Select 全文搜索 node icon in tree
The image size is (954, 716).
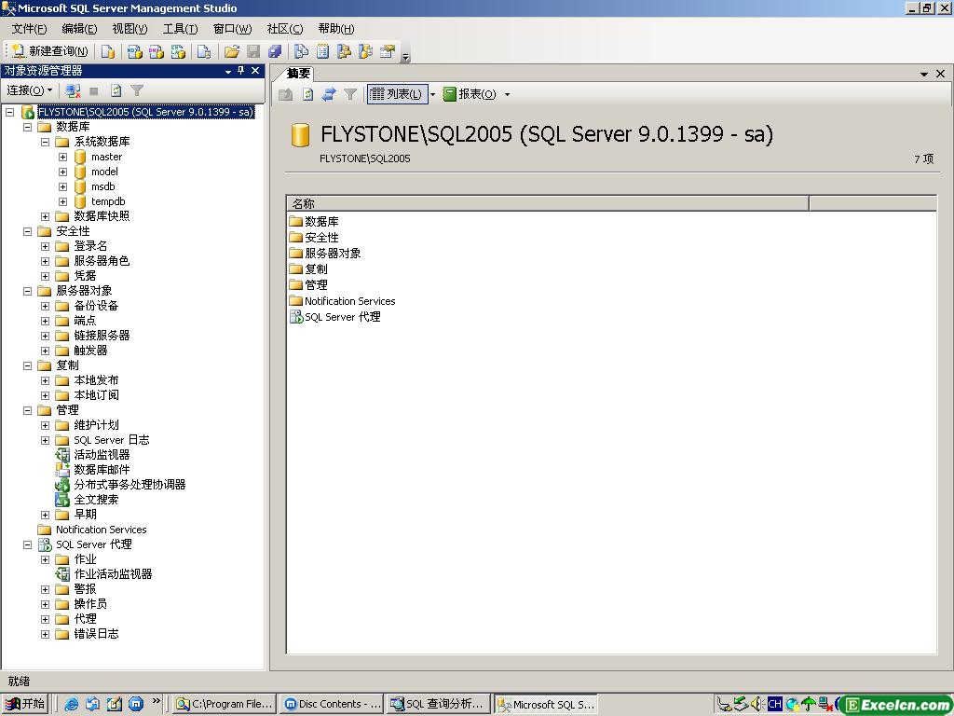click(62, 500)
